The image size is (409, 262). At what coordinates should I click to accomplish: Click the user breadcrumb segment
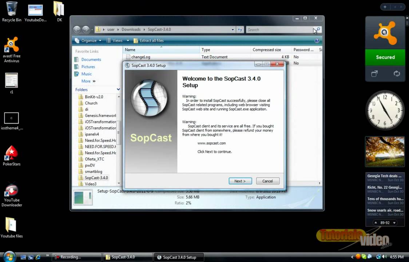(x=111, y=29)
